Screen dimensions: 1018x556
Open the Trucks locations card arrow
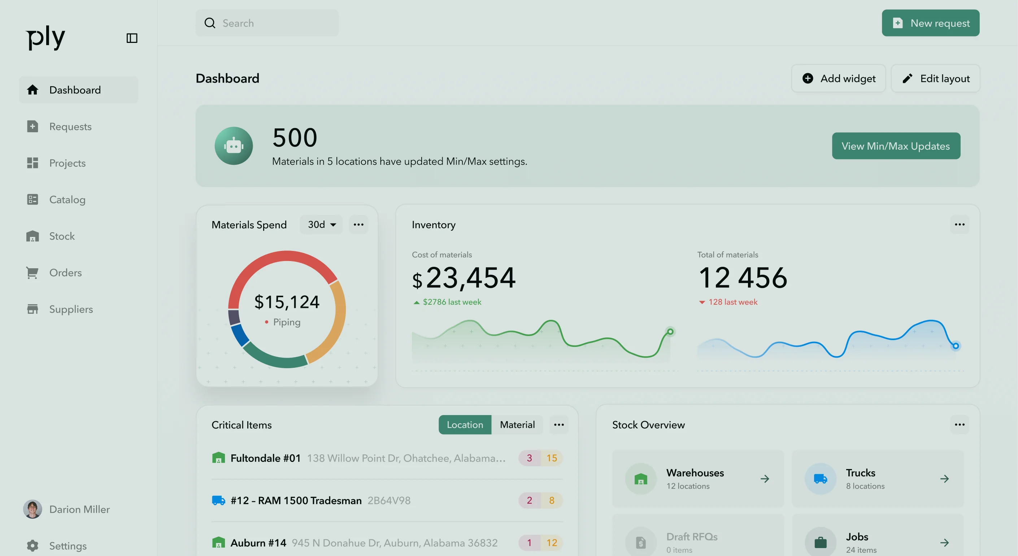click(944, 478)
